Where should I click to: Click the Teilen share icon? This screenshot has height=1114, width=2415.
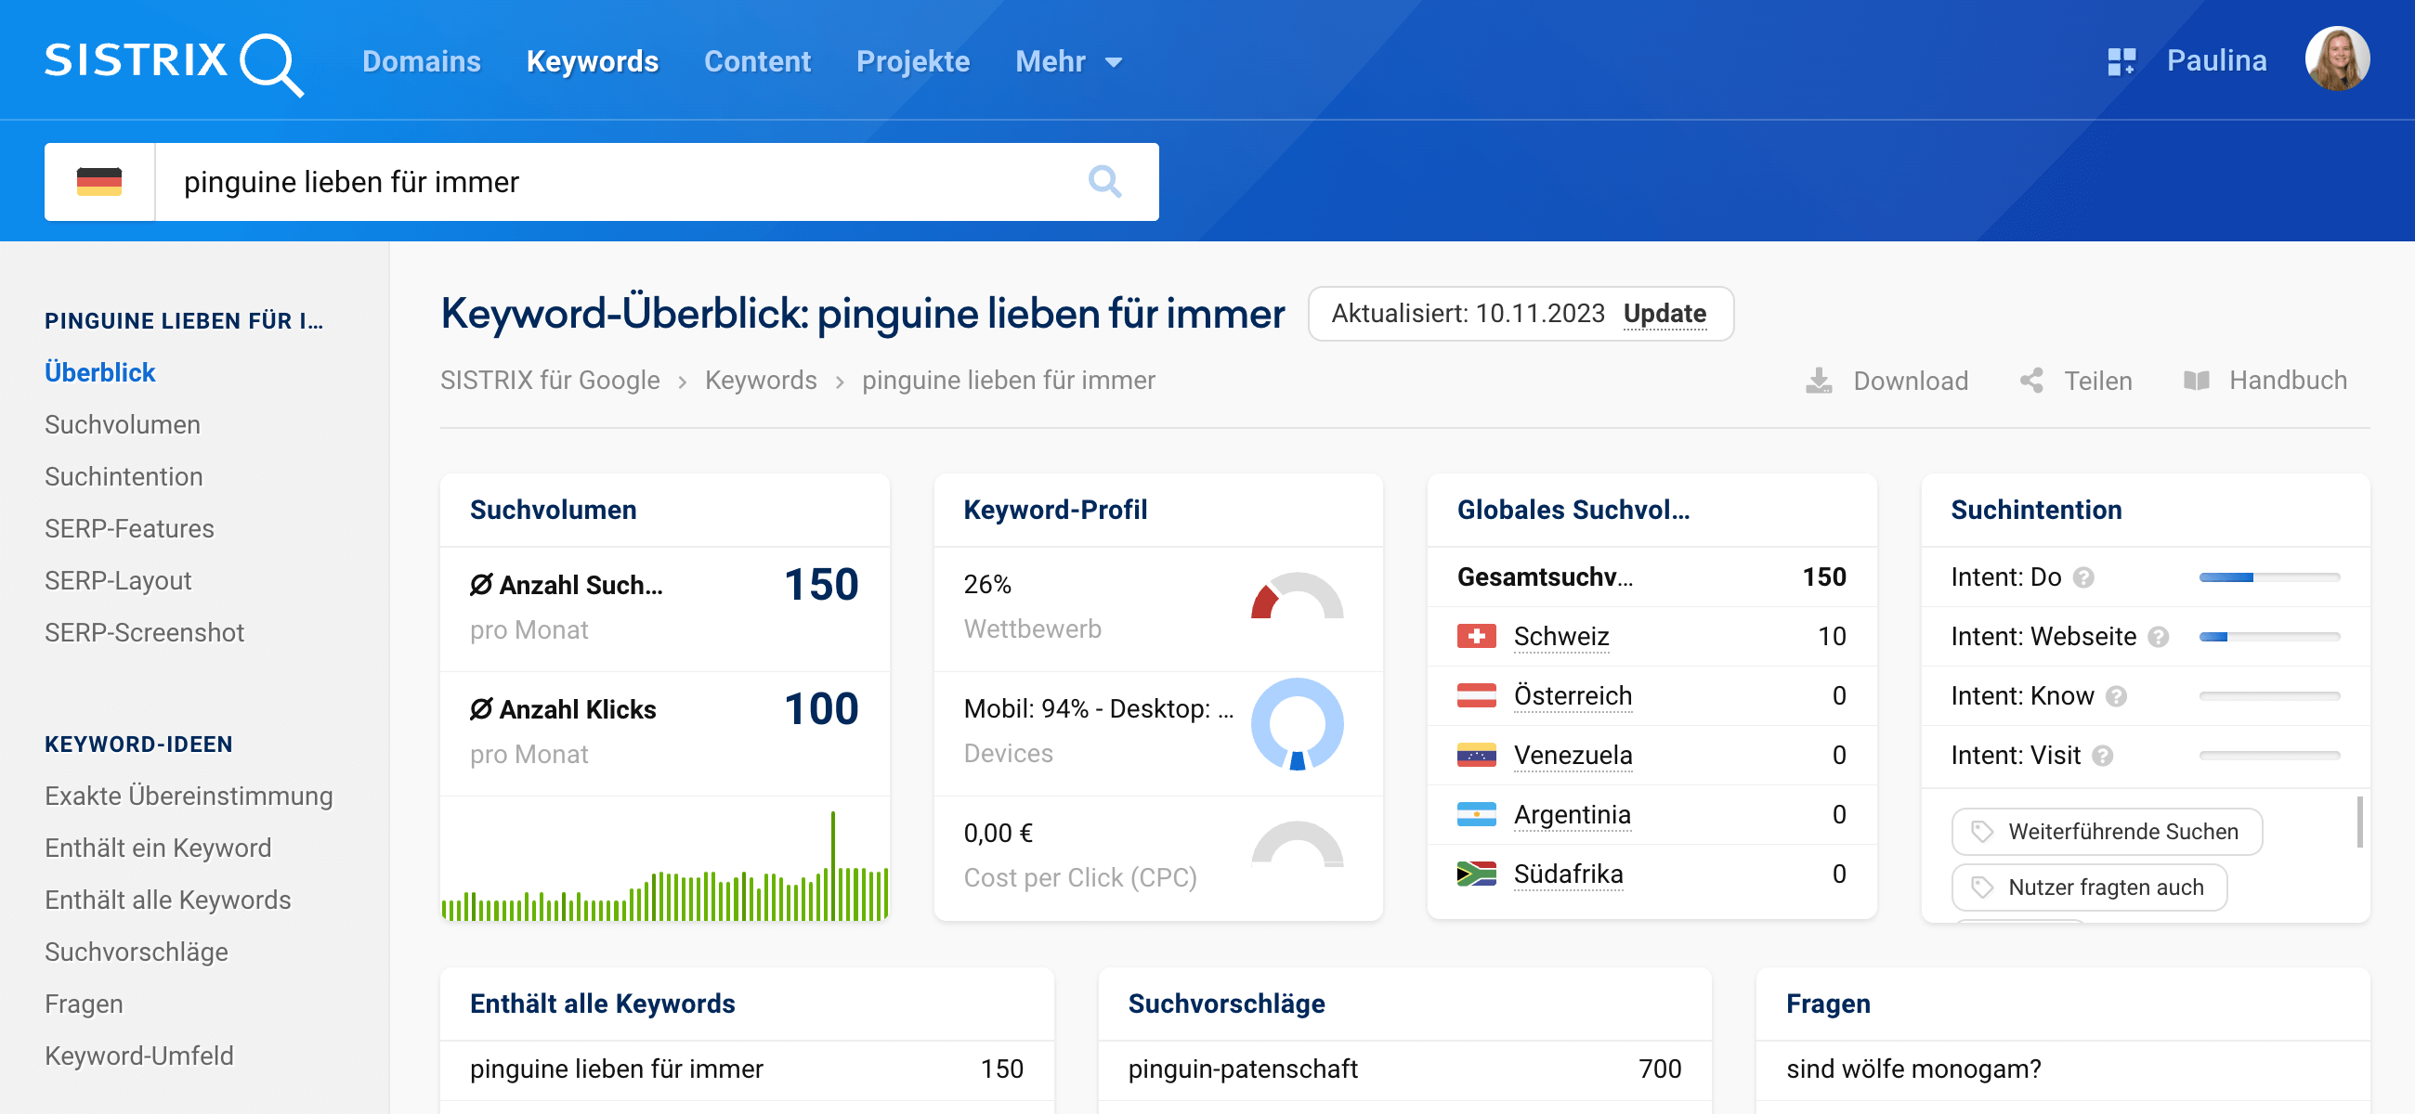click(2030, 381)
